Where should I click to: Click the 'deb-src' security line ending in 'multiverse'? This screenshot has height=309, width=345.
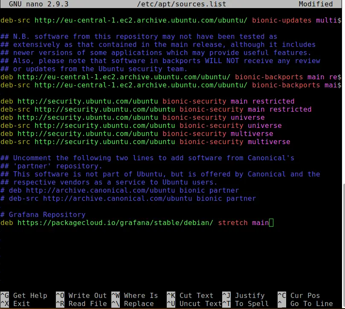coord(145,142)
